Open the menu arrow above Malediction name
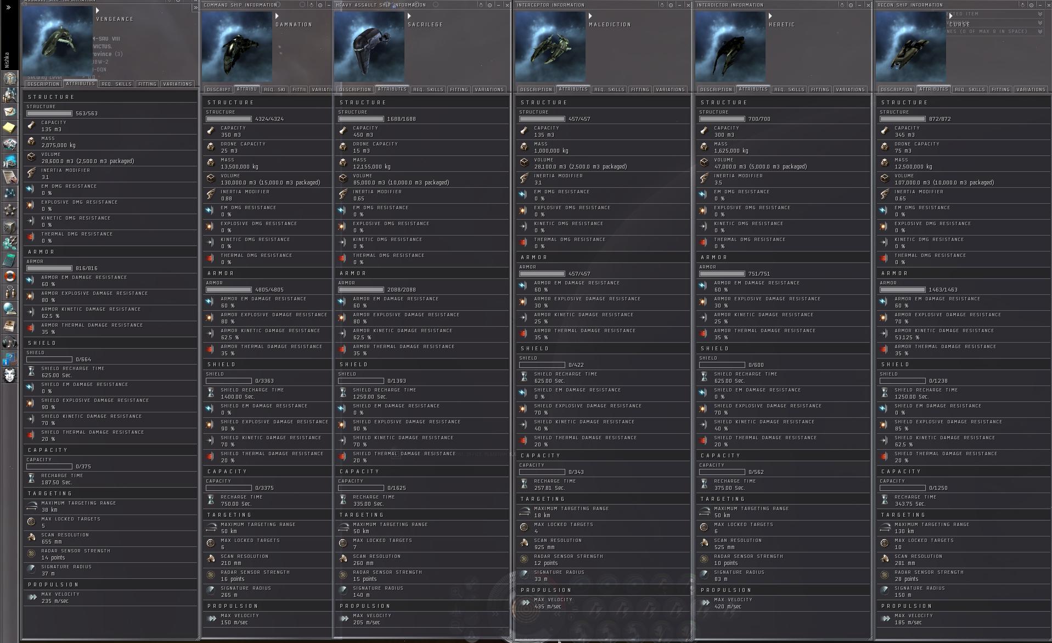1052x643 pixels. [x=590, y=16]
